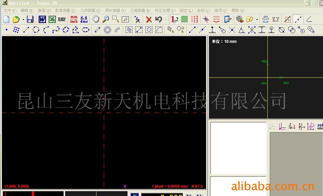Open the 几何测量(G) menu
323x196 pixels.
90,11
